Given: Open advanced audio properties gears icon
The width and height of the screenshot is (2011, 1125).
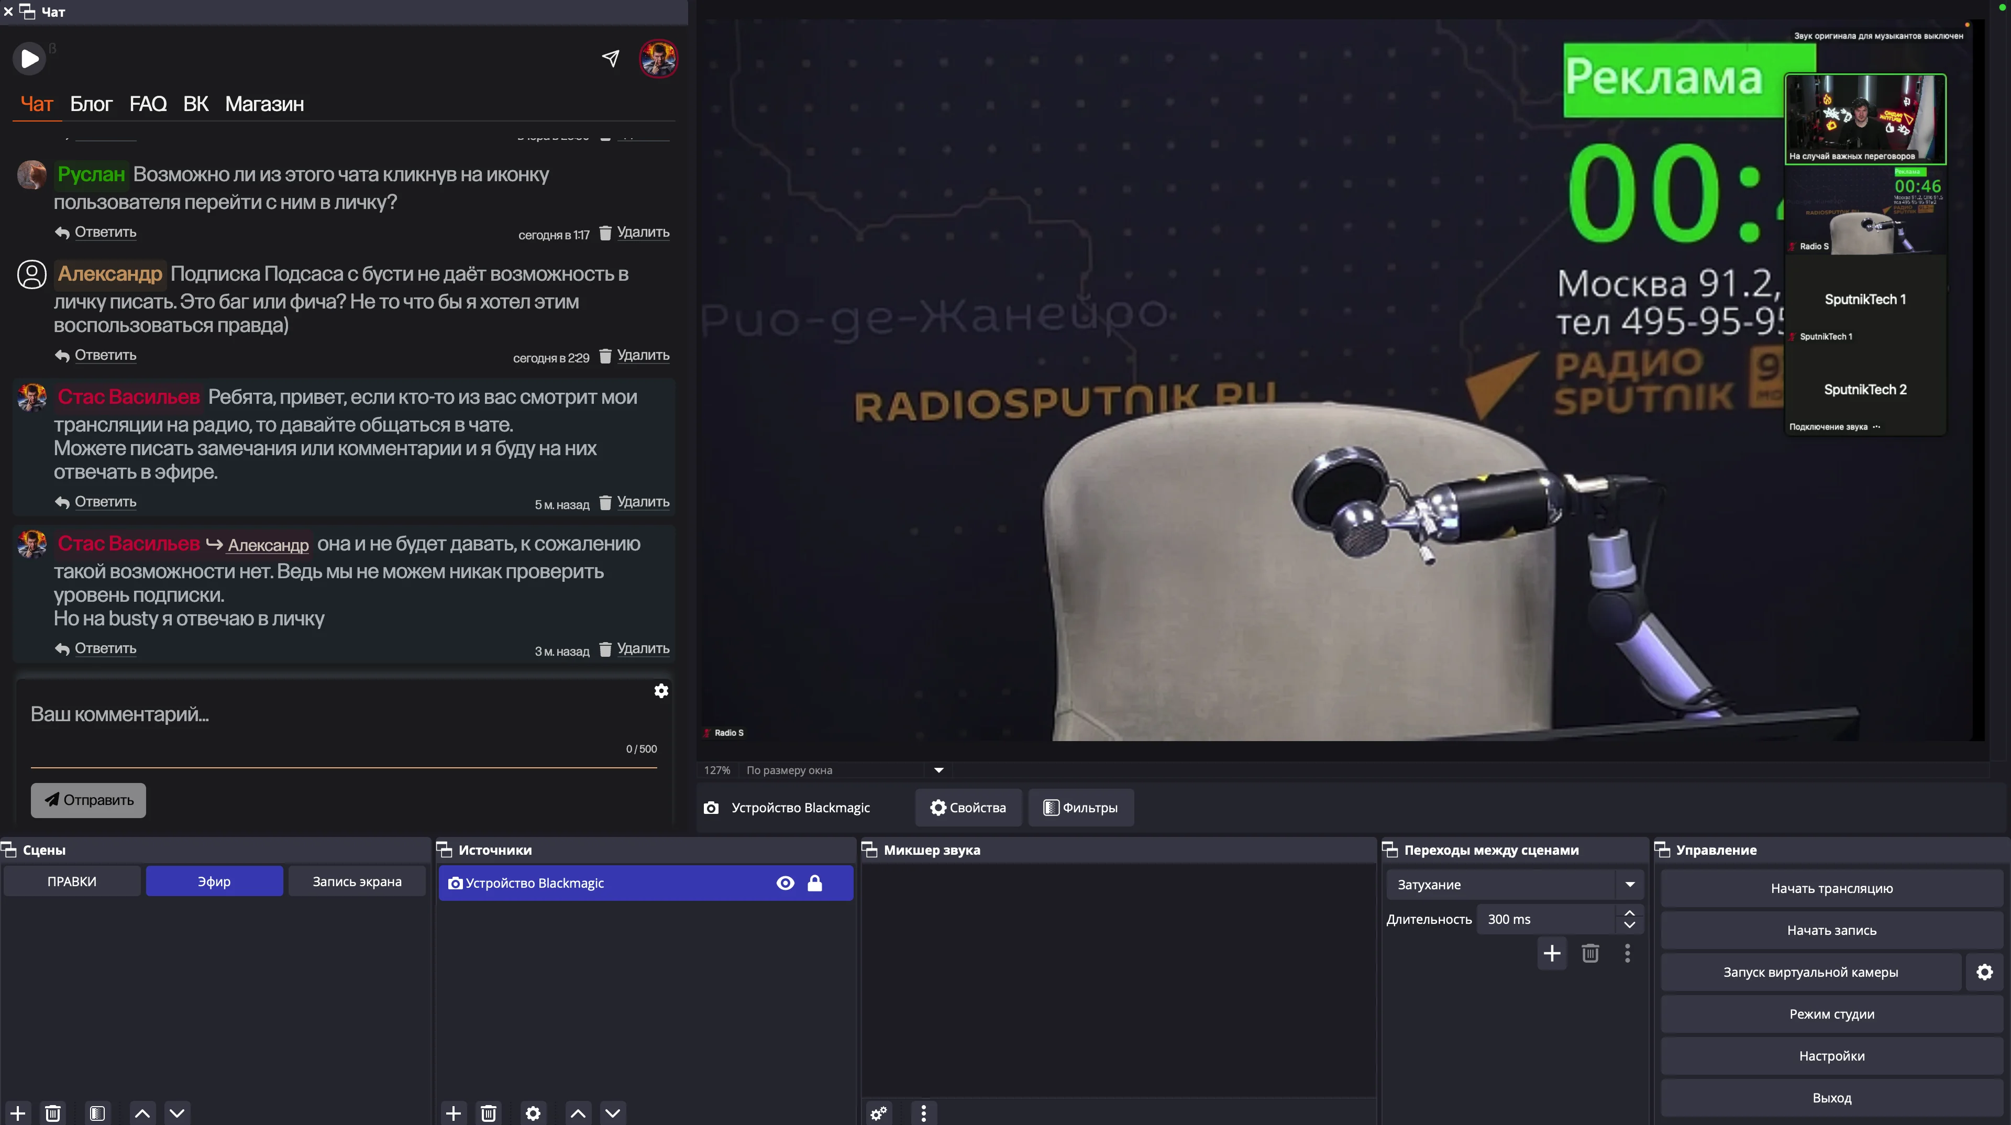Looking at the screenshot, I should [x=879, y=1113].
